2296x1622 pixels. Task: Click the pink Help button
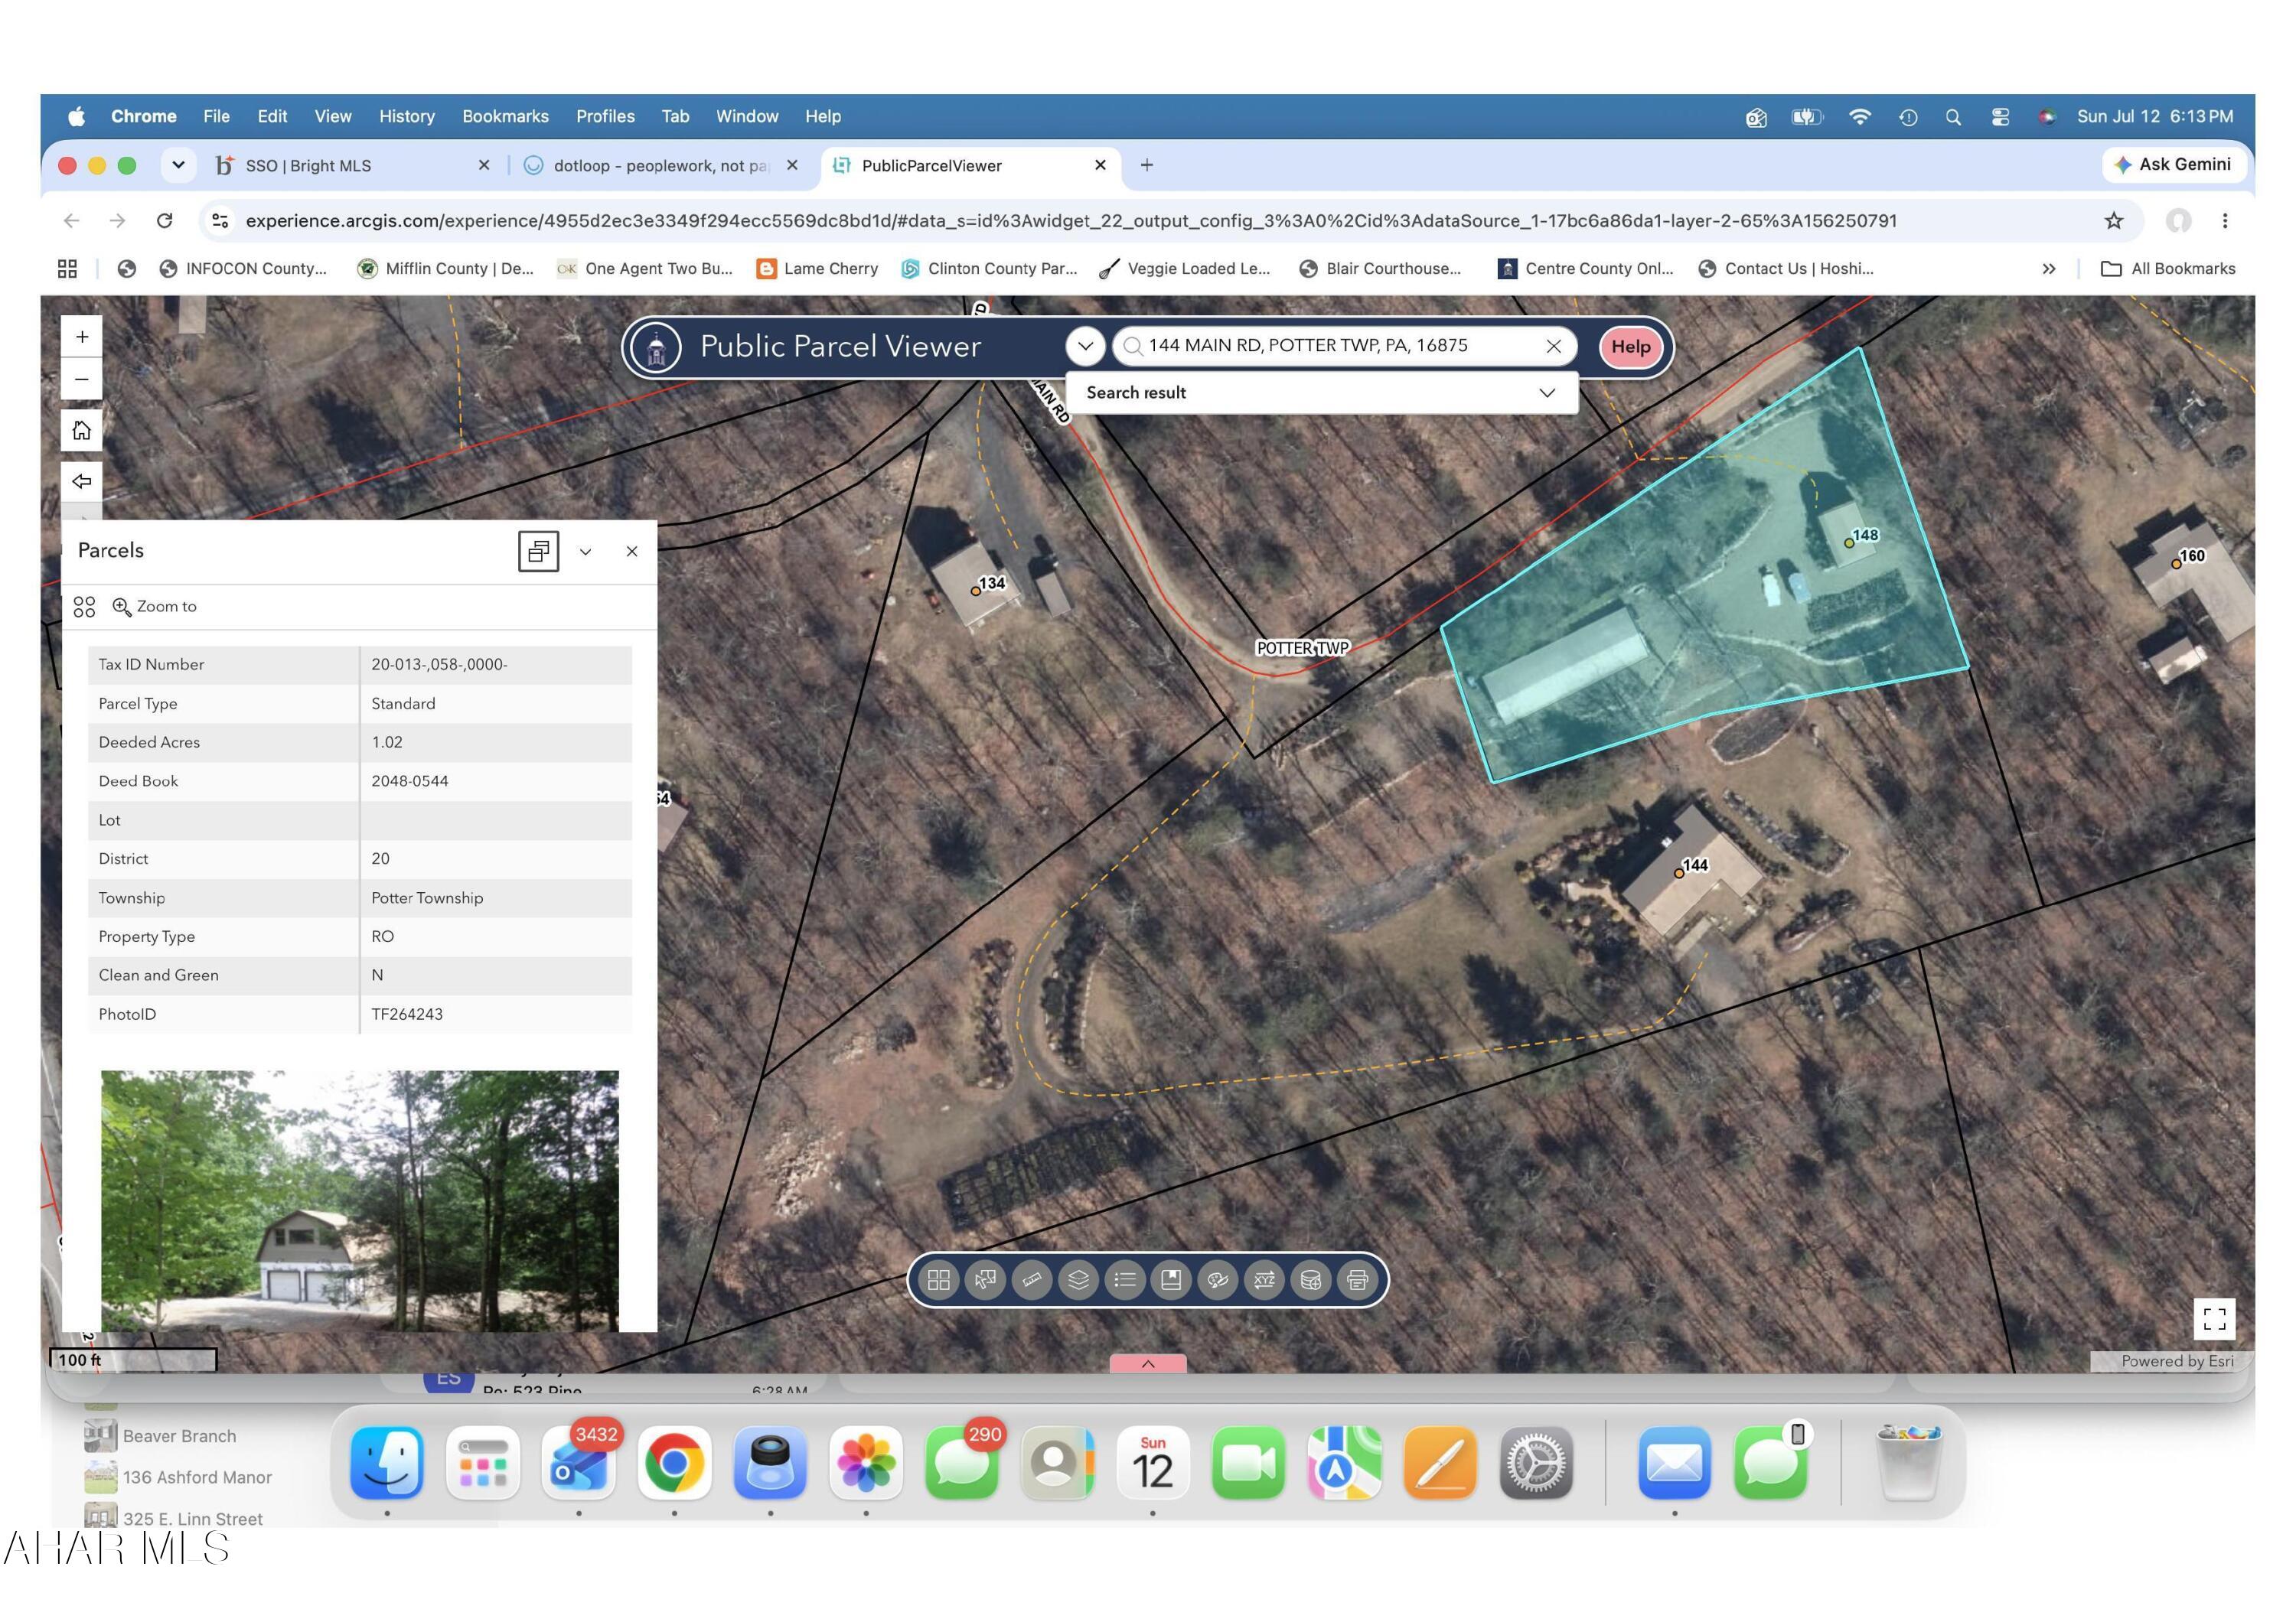(x=1630, y=347)
